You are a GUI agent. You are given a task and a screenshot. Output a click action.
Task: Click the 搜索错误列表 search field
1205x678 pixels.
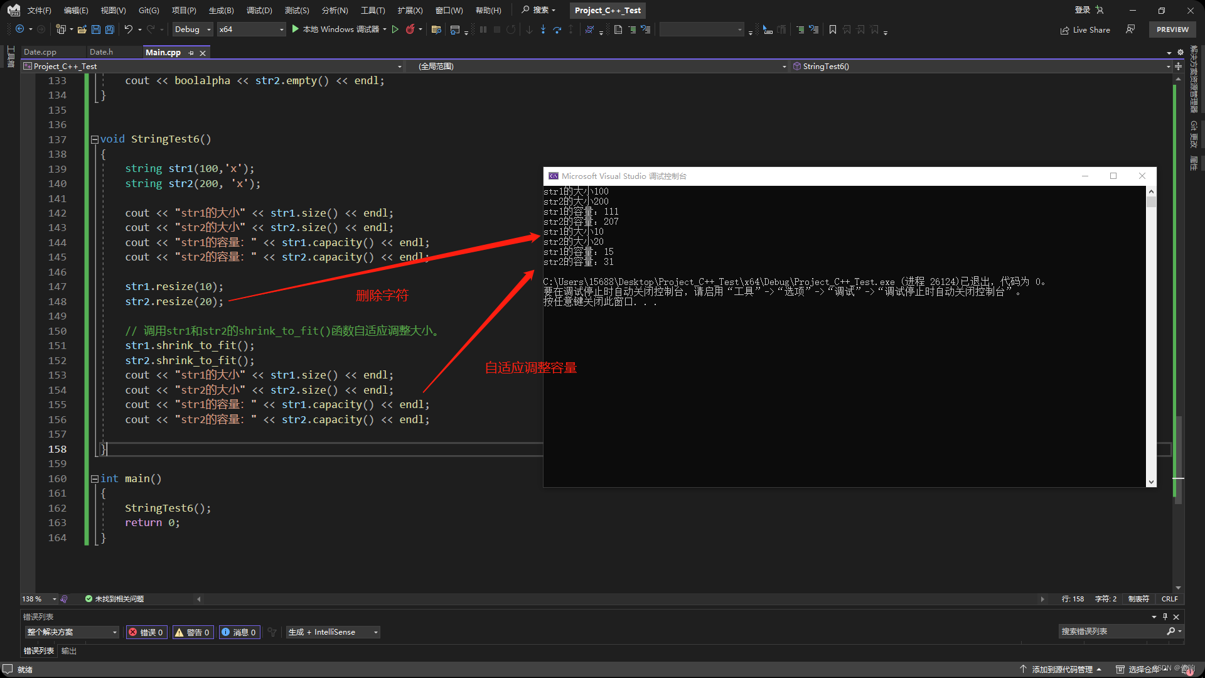tap(1111, 632)
